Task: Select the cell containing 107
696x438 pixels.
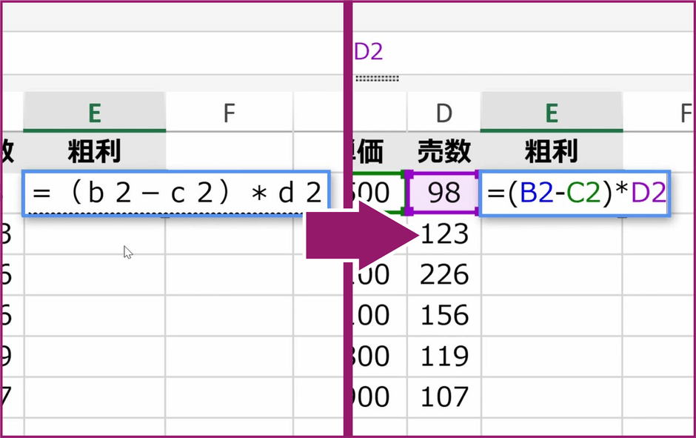Action: pos(444,396)
